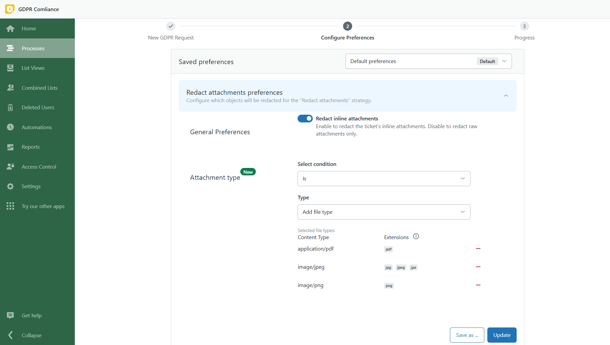Click the jpg extension tag
This screenshot has height=345, width=610.
[x=388, y=267]
